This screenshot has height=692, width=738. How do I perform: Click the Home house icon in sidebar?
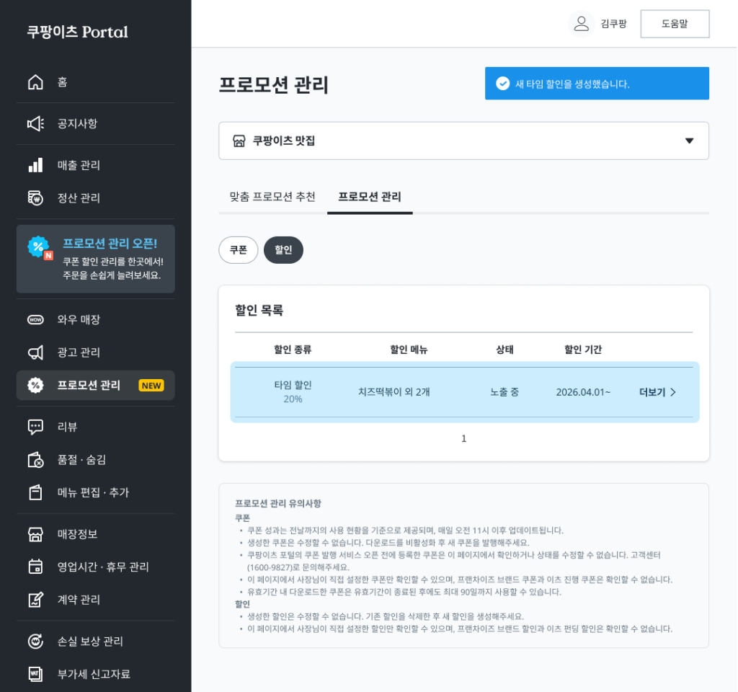(35, 82)
